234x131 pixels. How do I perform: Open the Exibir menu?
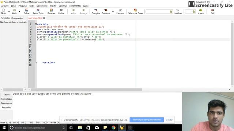point(32,6)
